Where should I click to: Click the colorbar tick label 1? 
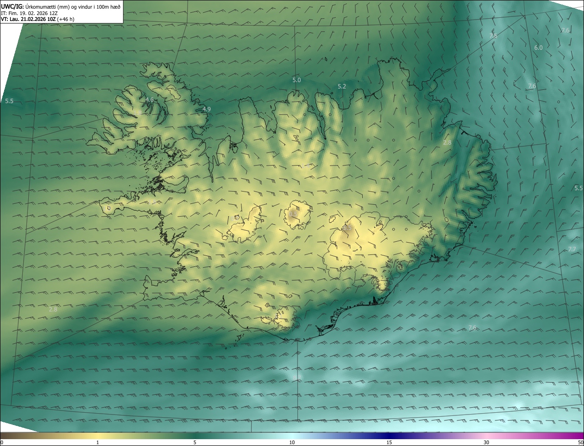[98, 442]
